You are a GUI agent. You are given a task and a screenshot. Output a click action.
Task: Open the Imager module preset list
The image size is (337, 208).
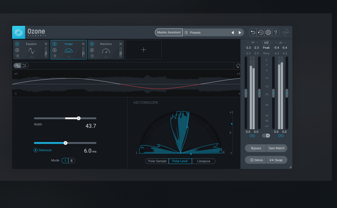pyautogui.click(x=55, y=56)
